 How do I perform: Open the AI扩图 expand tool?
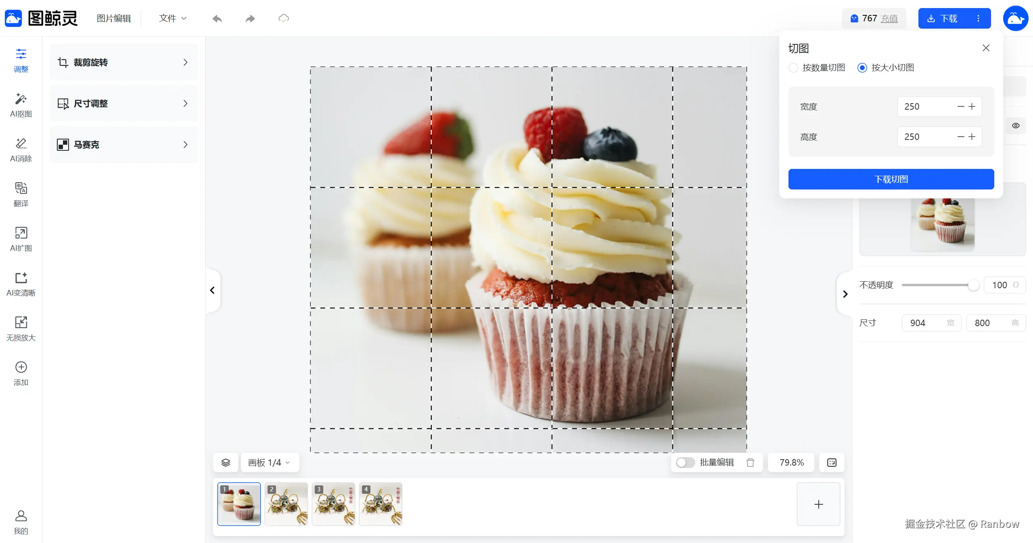(21, 239)
